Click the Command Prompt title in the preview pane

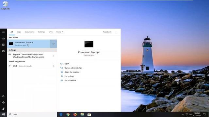coord(89,52)
